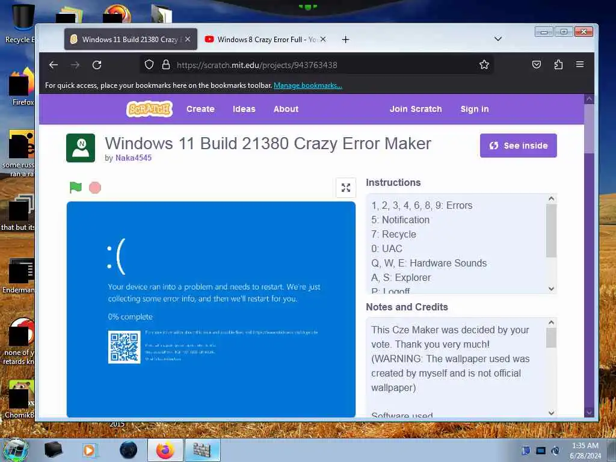
Task: Click the Manage bookmarks link
Action: point(308,85)
